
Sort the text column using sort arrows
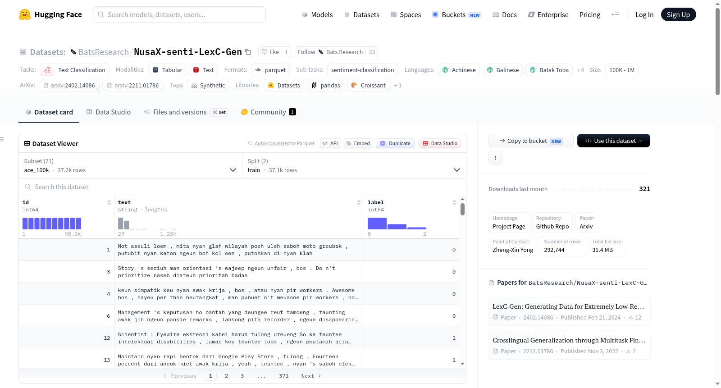click(x=359, y=202)
